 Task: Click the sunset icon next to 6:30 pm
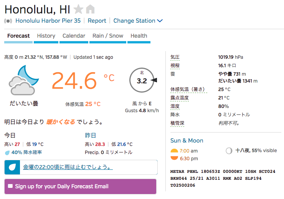click(x=174, y=158)
